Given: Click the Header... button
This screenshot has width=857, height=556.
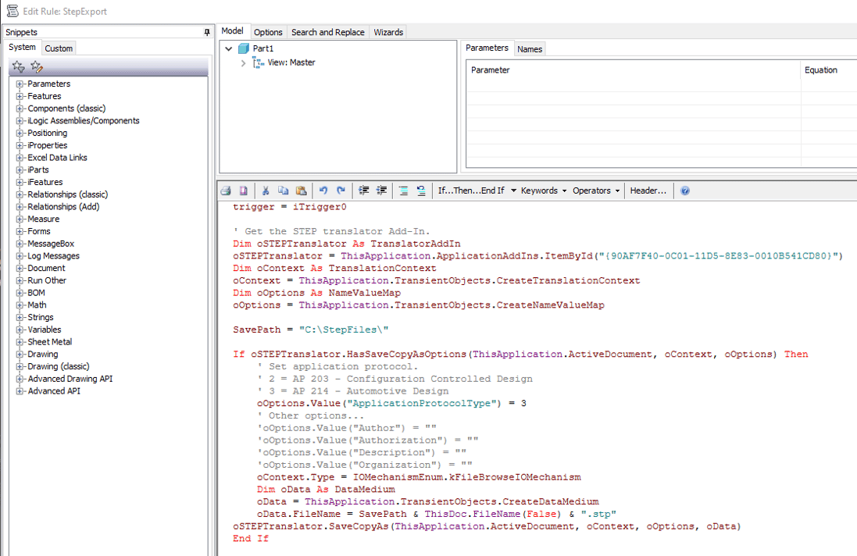Looking at the screenshot, I should [648, 190].
